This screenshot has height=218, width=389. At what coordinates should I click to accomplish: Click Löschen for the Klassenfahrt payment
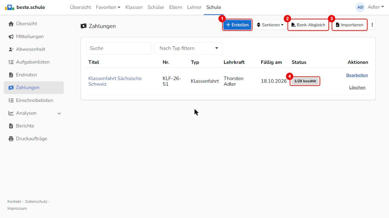[x=357, y=88]
